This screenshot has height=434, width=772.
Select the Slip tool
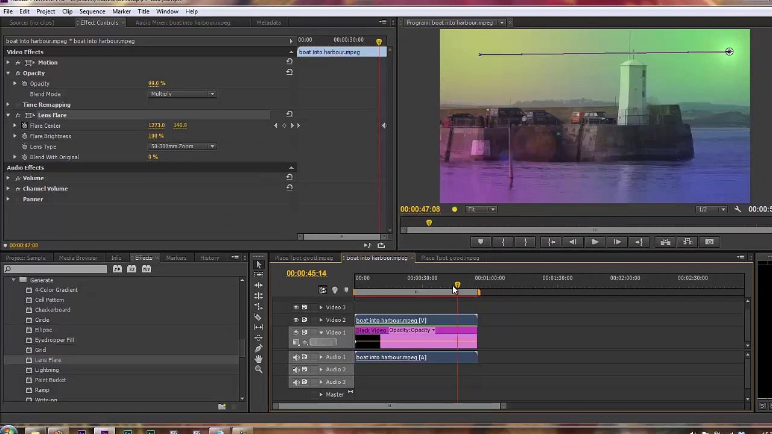[259, 327]
